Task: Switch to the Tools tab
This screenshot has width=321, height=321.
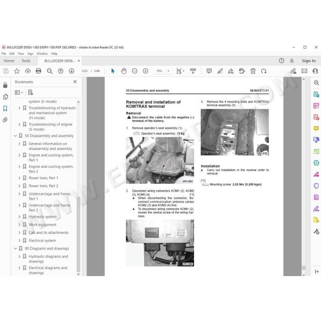Action: [26, 61]
